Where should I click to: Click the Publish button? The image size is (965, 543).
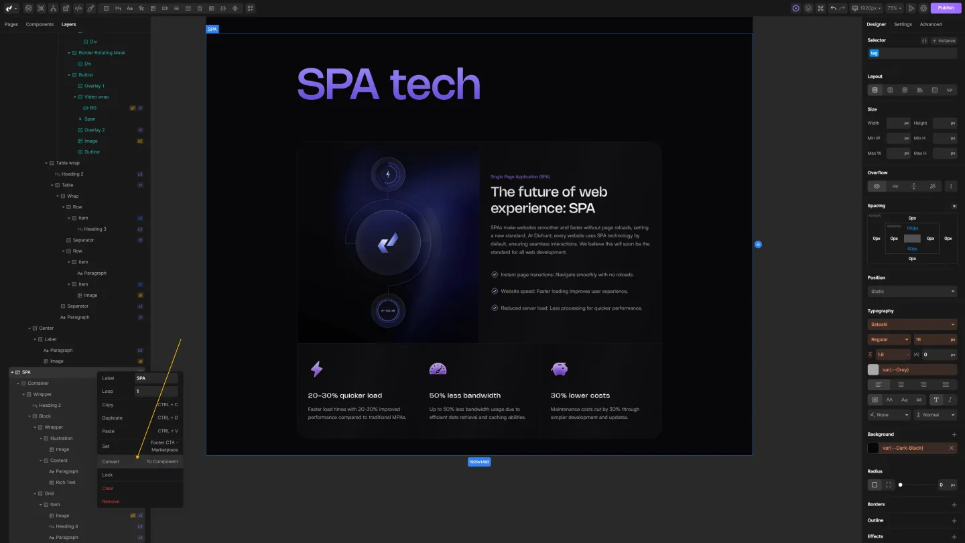[x=946, y=7]
